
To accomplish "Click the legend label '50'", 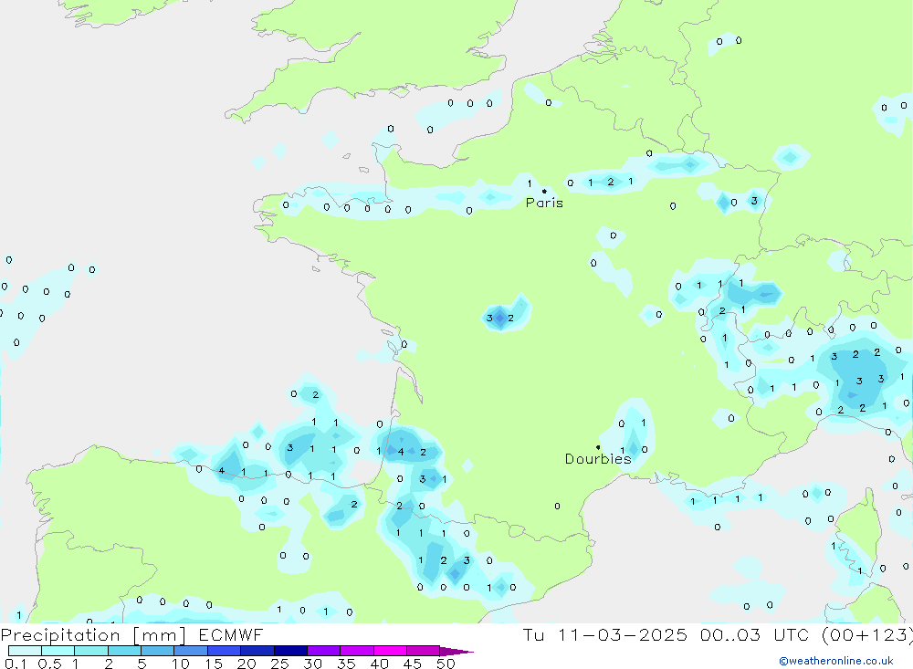I will pos(446,664).
